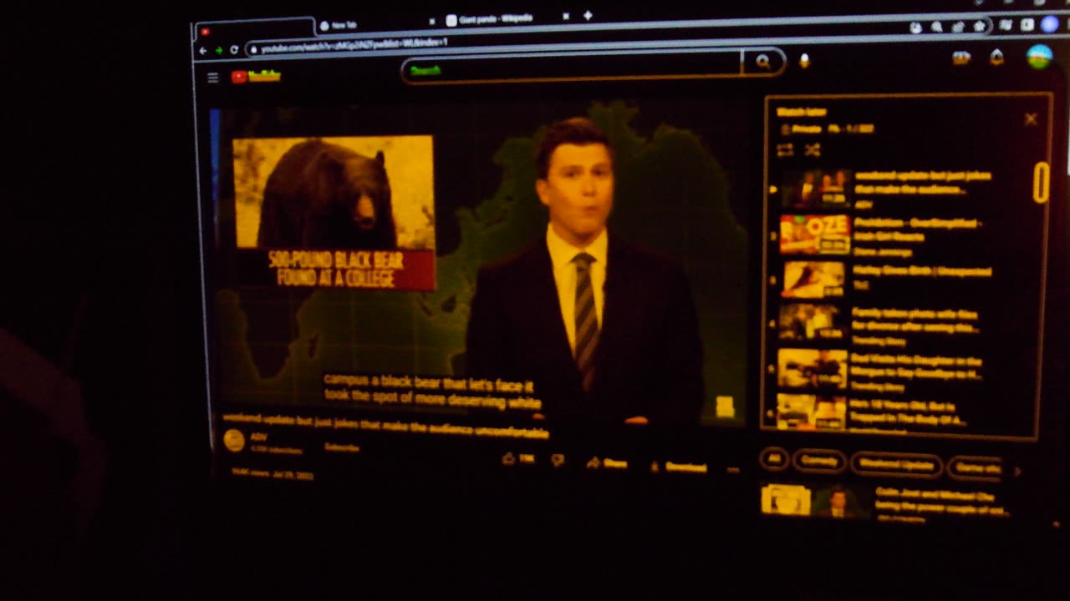Close the New Tab tab
This screenshot has height=601, width=1070.
tap(432, 22)
